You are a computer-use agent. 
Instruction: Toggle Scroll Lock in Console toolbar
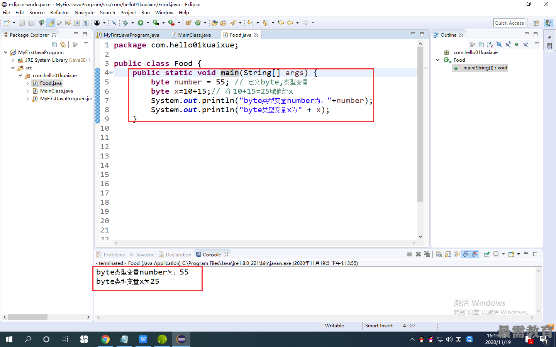(448, 254)
